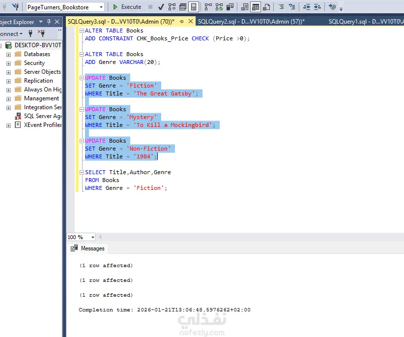The image size is (404, 337).
Task: Toggle Include Live Query Statistics
Action: click(219, 7)
